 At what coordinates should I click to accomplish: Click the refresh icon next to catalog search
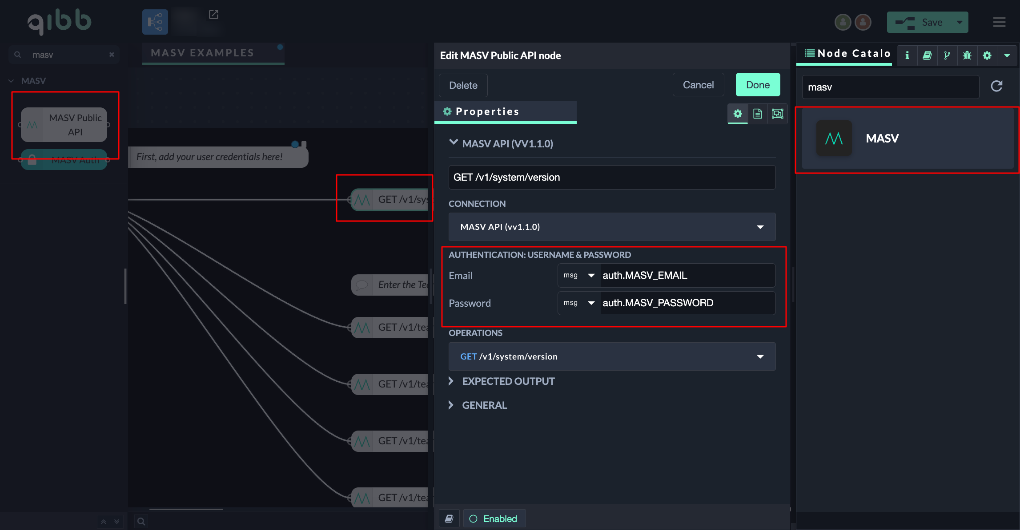pyautogui.click(x=996, y=86)
